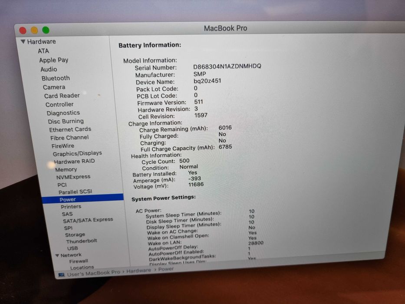Open Bluetooth hardware information
The image size is (405, 304).
[x=56, y=78]
